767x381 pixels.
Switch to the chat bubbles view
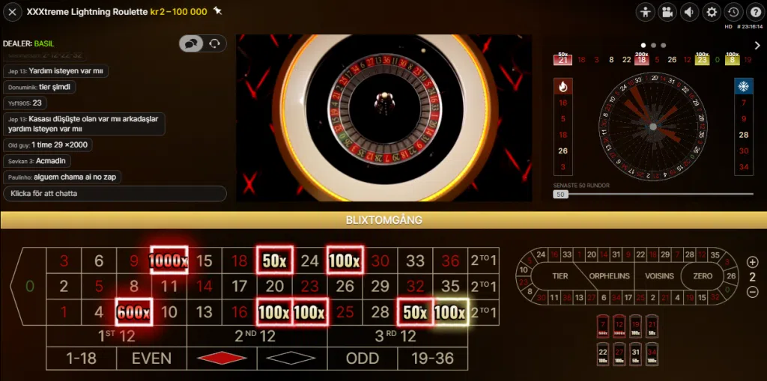[x=191, y=43]
